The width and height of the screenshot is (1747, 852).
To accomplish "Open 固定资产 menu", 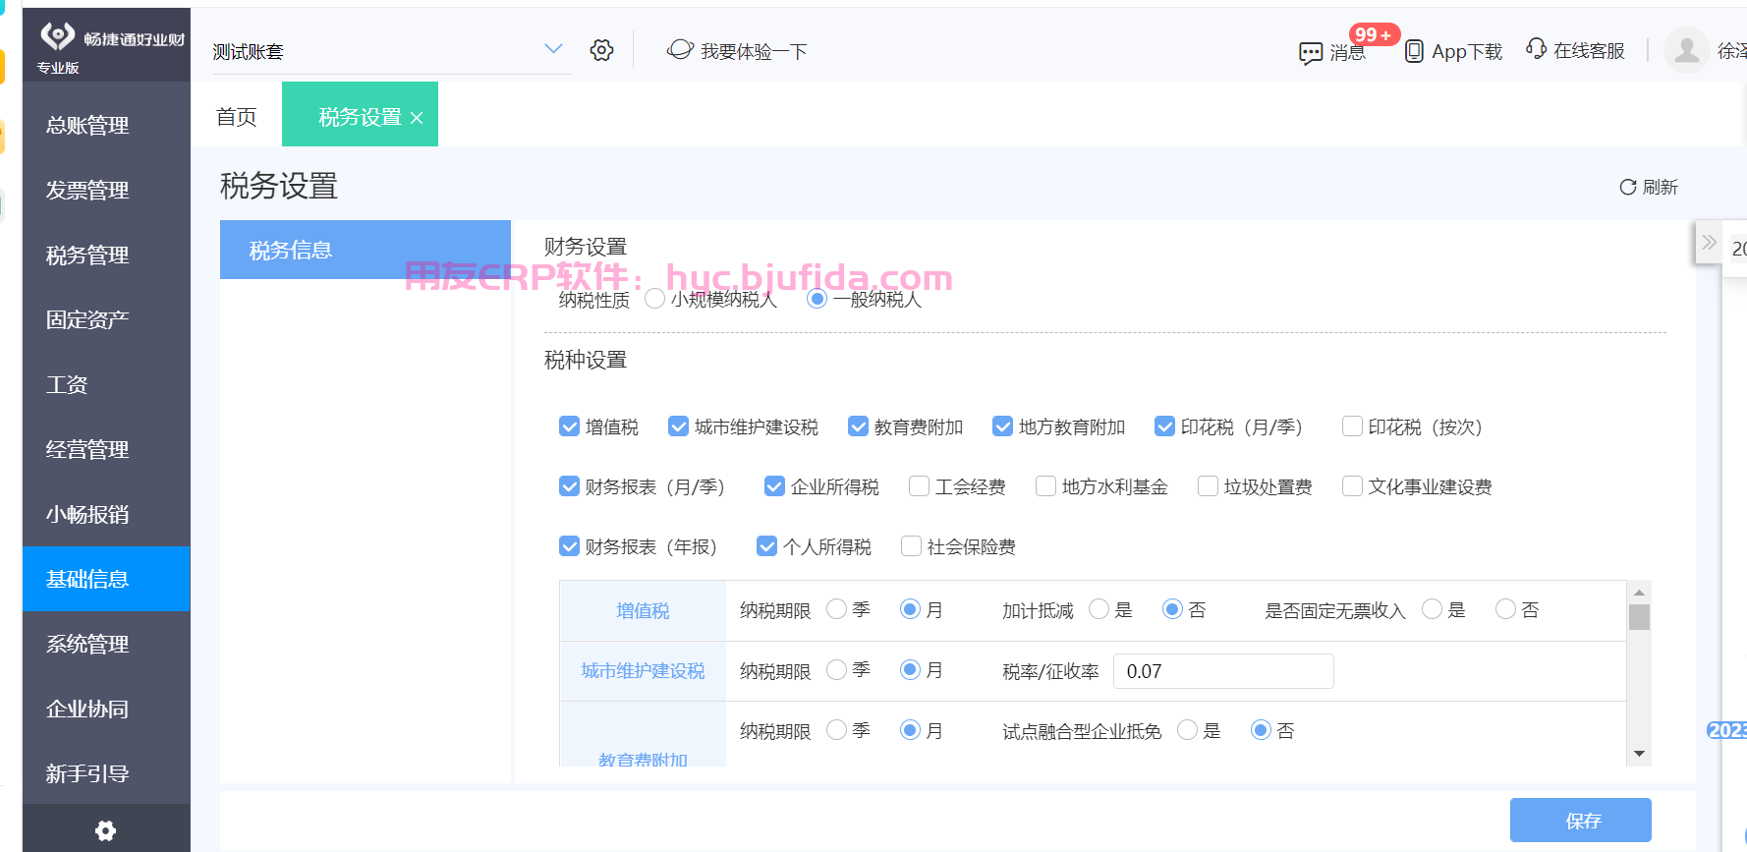I will pos(106,319).
